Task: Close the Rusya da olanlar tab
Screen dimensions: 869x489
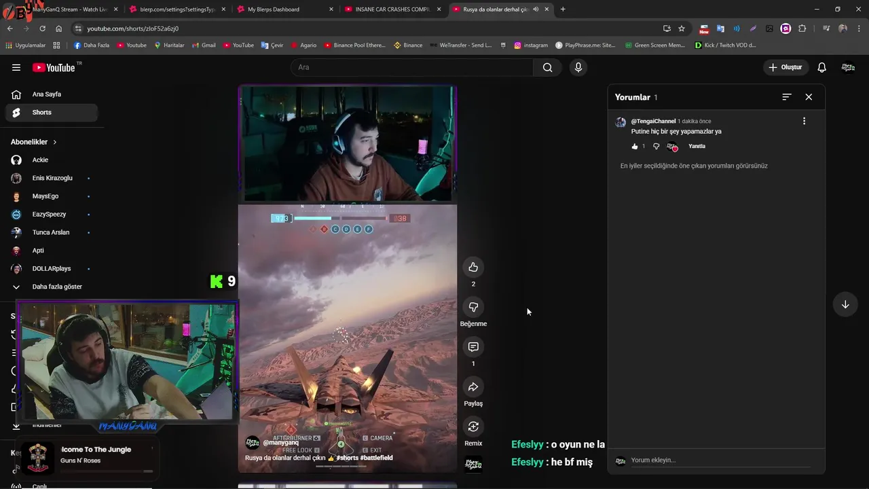Action: pos(547,10)
